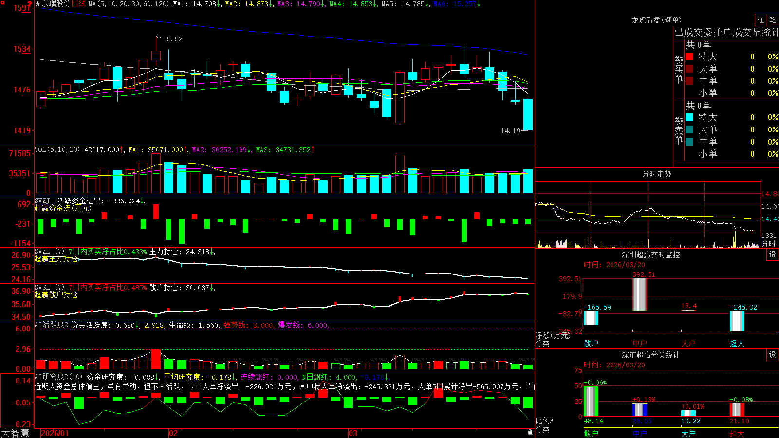Click the AI活跃度2 indicator label
This screenshot has height=438, width=779.
[52, 325]
